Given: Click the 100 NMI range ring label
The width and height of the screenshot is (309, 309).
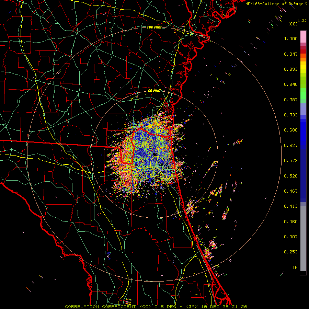Looking at the screenshot, I should pyautogui.click(x=154, y=27).
